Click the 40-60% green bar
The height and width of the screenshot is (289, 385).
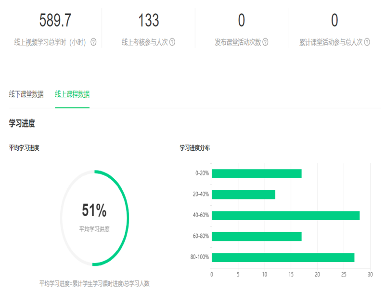point(285,215)
